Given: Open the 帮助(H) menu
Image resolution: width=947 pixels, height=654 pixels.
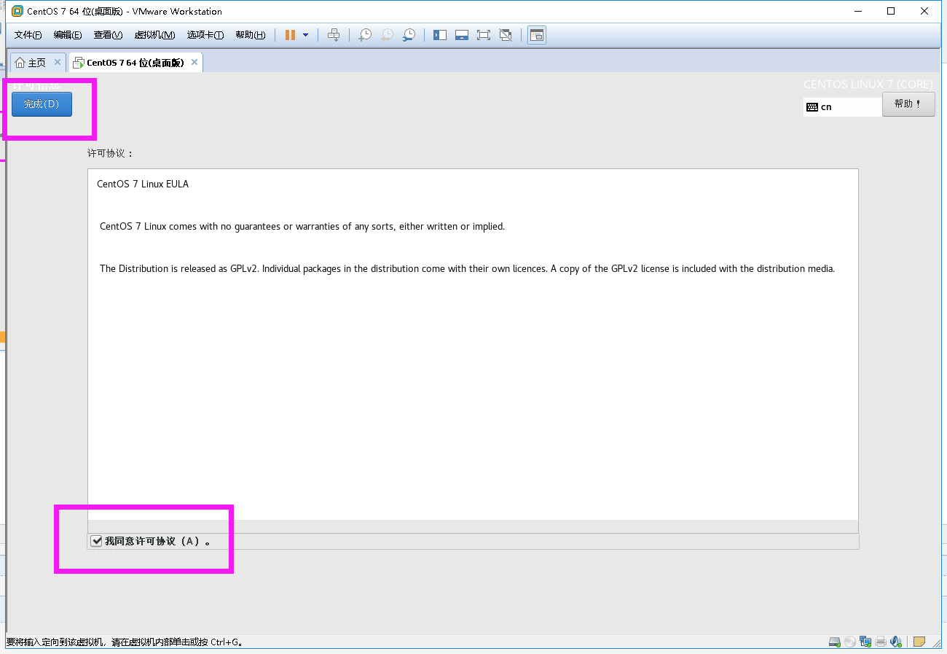Looking at the screenshot, I should point(250,35).
